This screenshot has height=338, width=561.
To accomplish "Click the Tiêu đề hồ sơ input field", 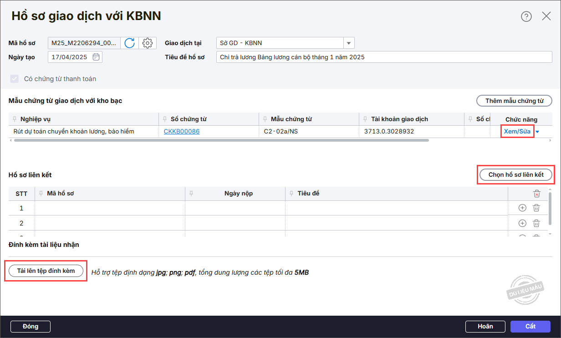I will point(384,57).
